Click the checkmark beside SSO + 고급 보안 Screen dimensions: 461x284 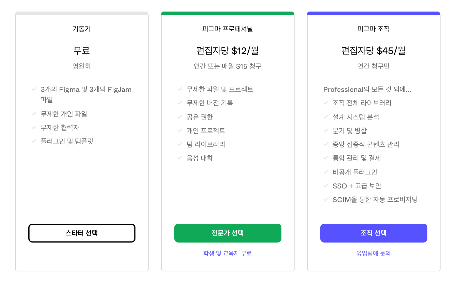[325, 186]
